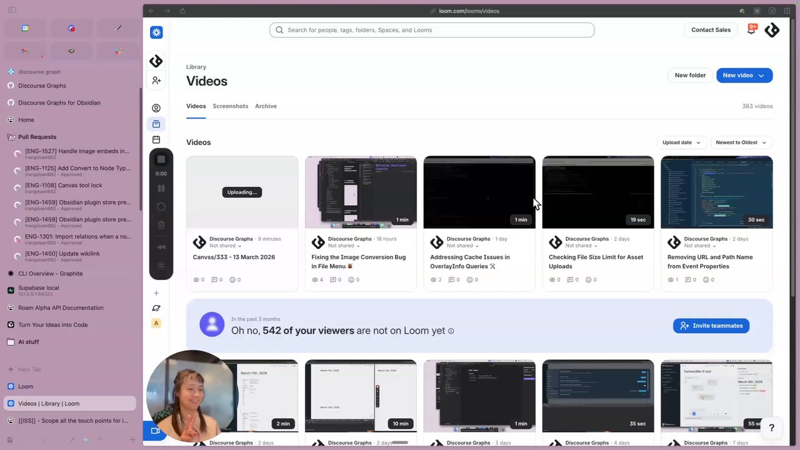800x450 pixels.
Task: Open the 30 sec video thumbnail
Action: click(717, 192)
